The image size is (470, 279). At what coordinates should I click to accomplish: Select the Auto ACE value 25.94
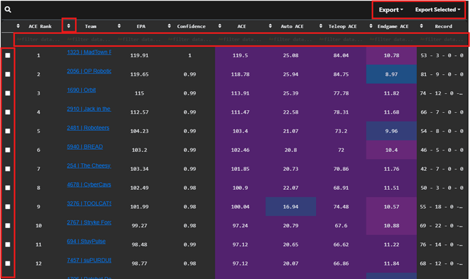point(291,74)
